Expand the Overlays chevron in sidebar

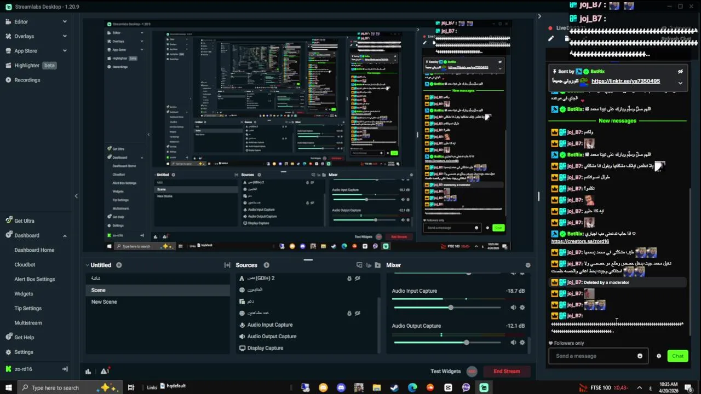65,36
